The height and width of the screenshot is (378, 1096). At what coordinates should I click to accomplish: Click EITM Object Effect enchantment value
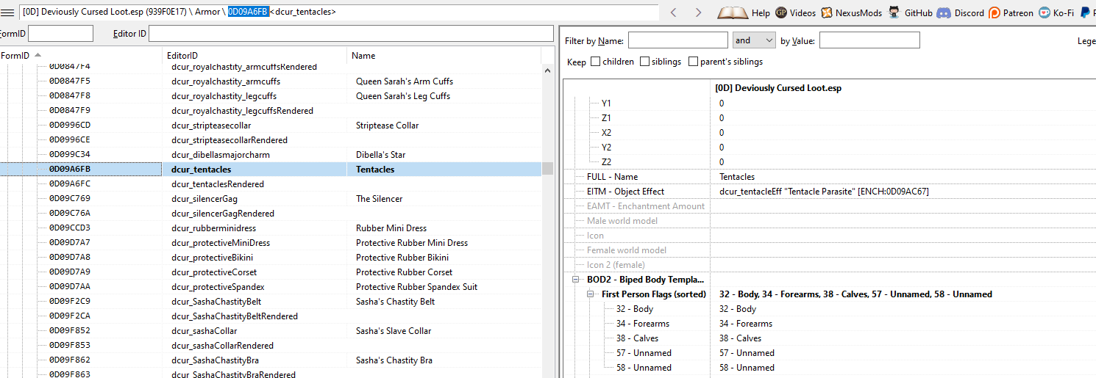pyautogui.click(x=824, y=192)
